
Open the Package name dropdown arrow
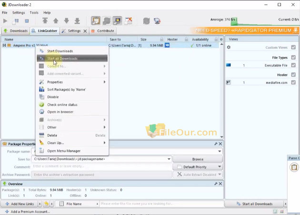pyautogui.click(x=220, y=152)
